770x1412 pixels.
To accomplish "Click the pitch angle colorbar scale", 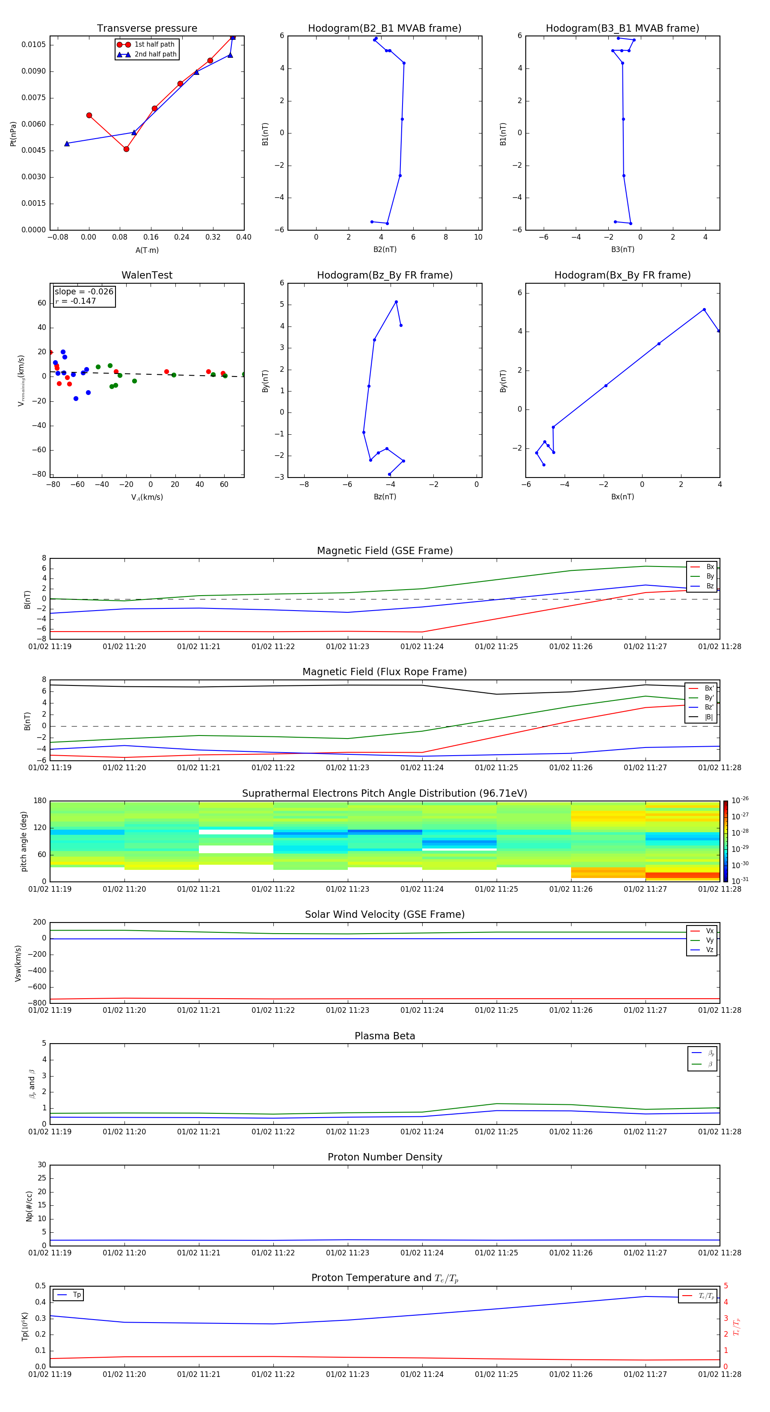I will coord(725,841).
